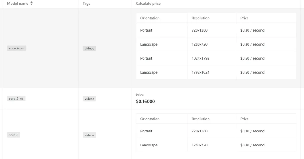Click the videos tag in sora-2 row

click(89, 135)
